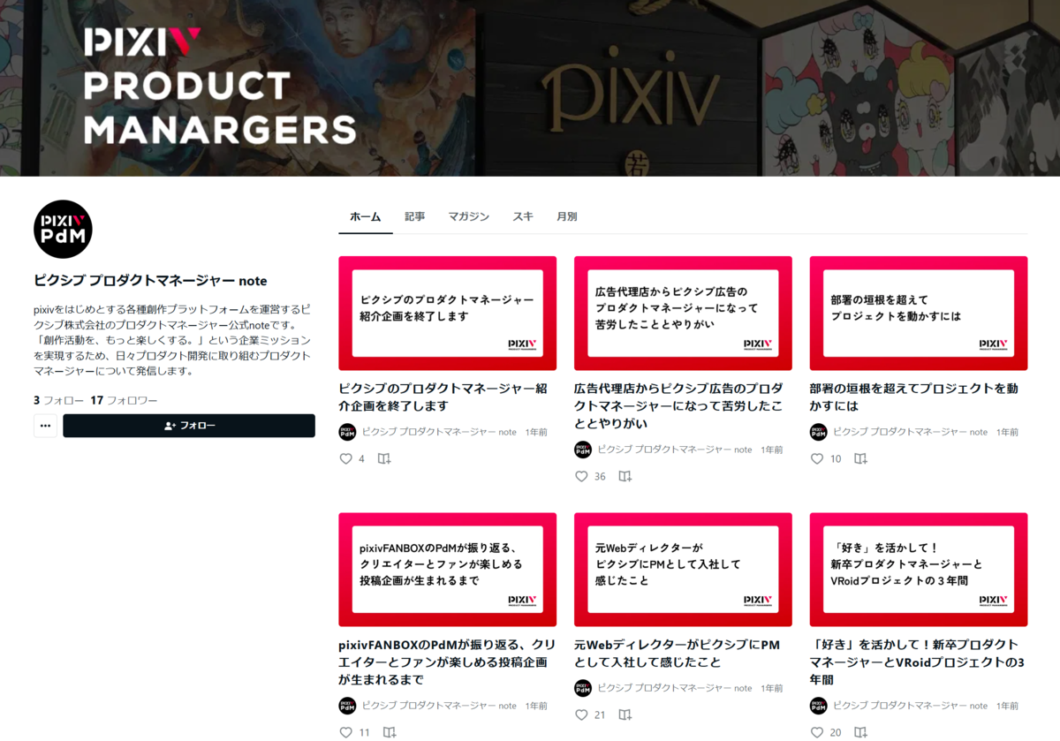View the 3 フォロー list
The image size is (1060, 741).
click(58, 400)
